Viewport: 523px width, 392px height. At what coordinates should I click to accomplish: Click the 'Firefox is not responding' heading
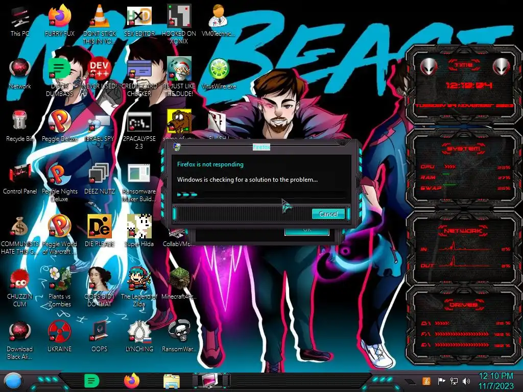pyautogui.click(x=210, y=164)
